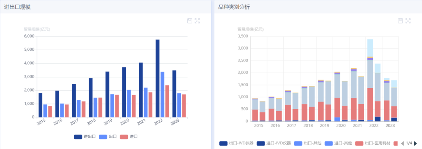
Task: Click the 2020 出口 light blue bar
Action: pos(129,104)
